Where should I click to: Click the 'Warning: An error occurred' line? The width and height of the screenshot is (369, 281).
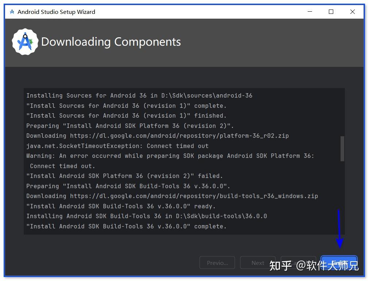[170, 156]
